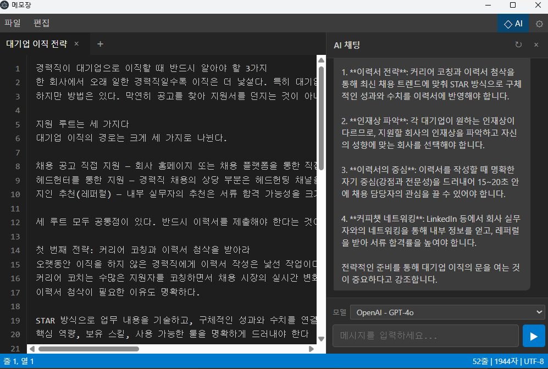Select the 대기업 이직 전략 tab
The image size is (548, 369).
coord(37,44)
